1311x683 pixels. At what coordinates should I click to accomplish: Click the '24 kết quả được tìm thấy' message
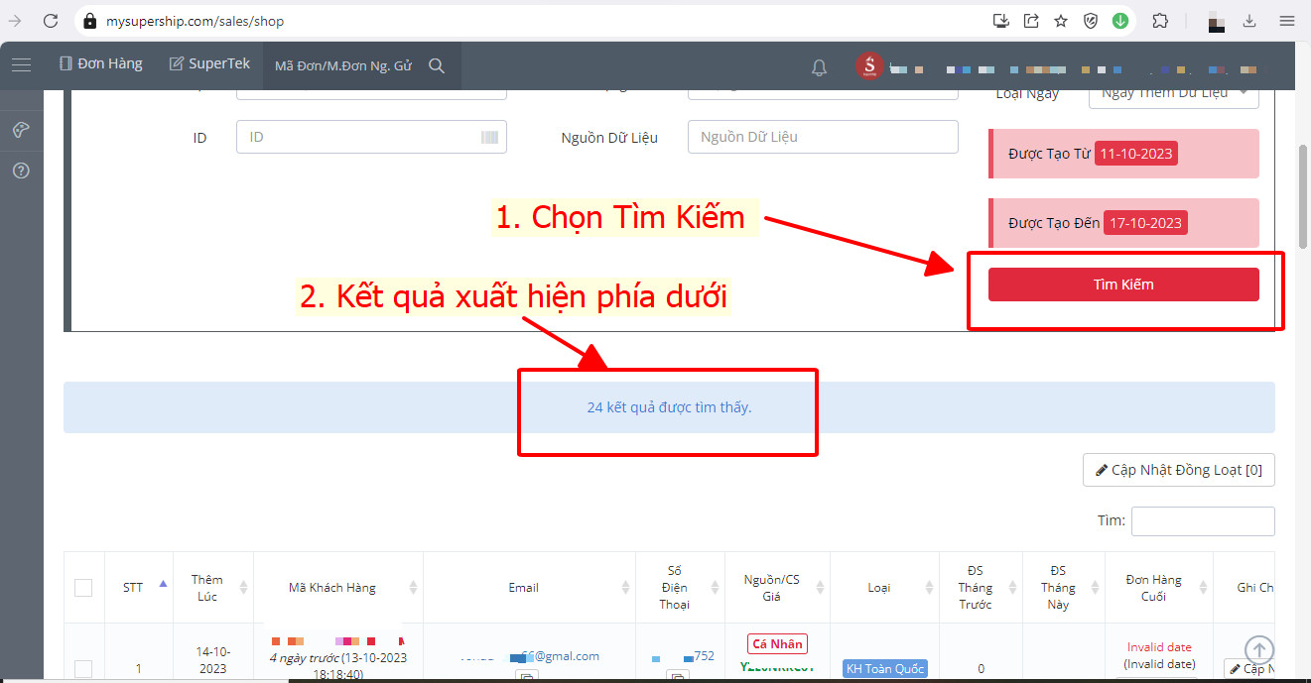669,407
